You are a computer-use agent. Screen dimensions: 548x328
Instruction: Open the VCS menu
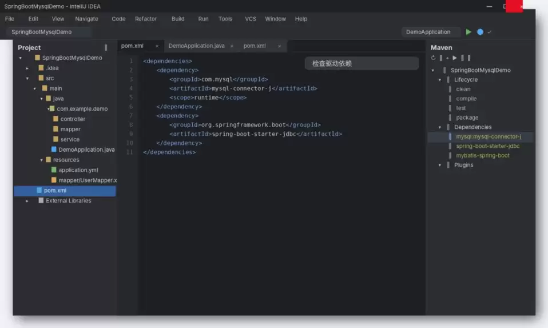250,19
